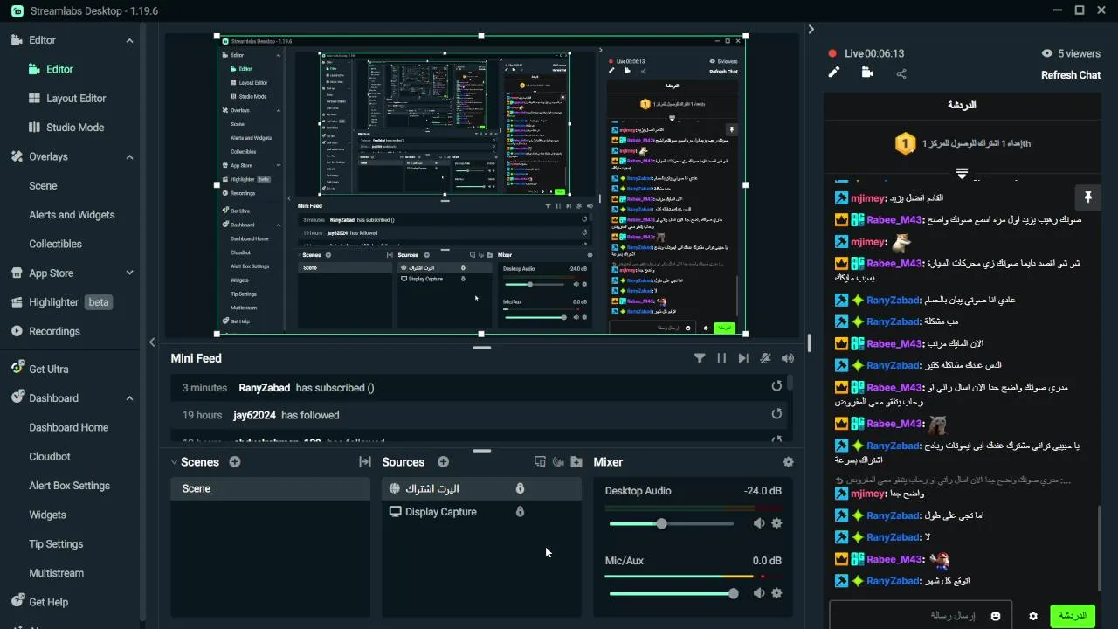Open Collectibles in sidebar
The image size is (1118, 629).
click(55, 244)
